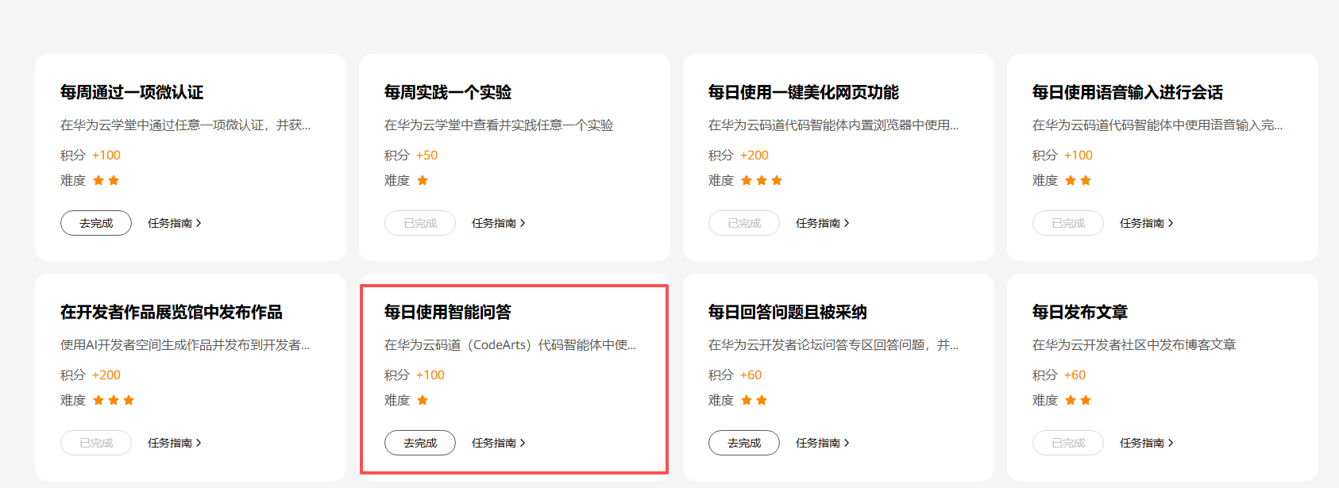Viewport: 1339px width, 488px height.
Task: Open 任务指南 for 每周通过一项微认证
Action: click(175, 223)
